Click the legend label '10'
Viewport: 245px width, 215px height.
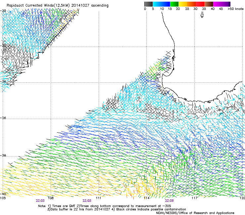[x=162, y=9]
